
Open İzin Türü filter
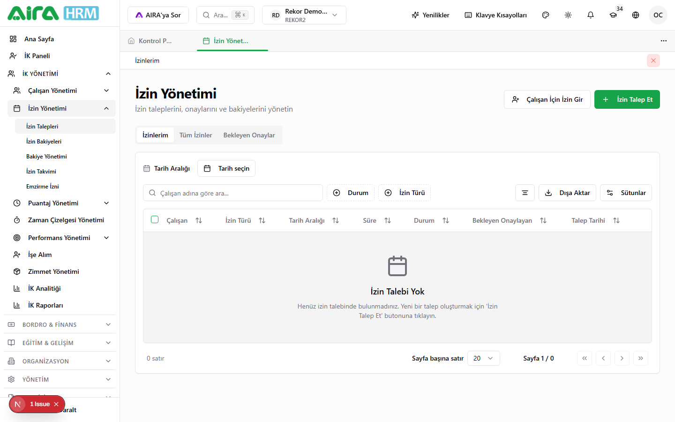coord(405,193)
